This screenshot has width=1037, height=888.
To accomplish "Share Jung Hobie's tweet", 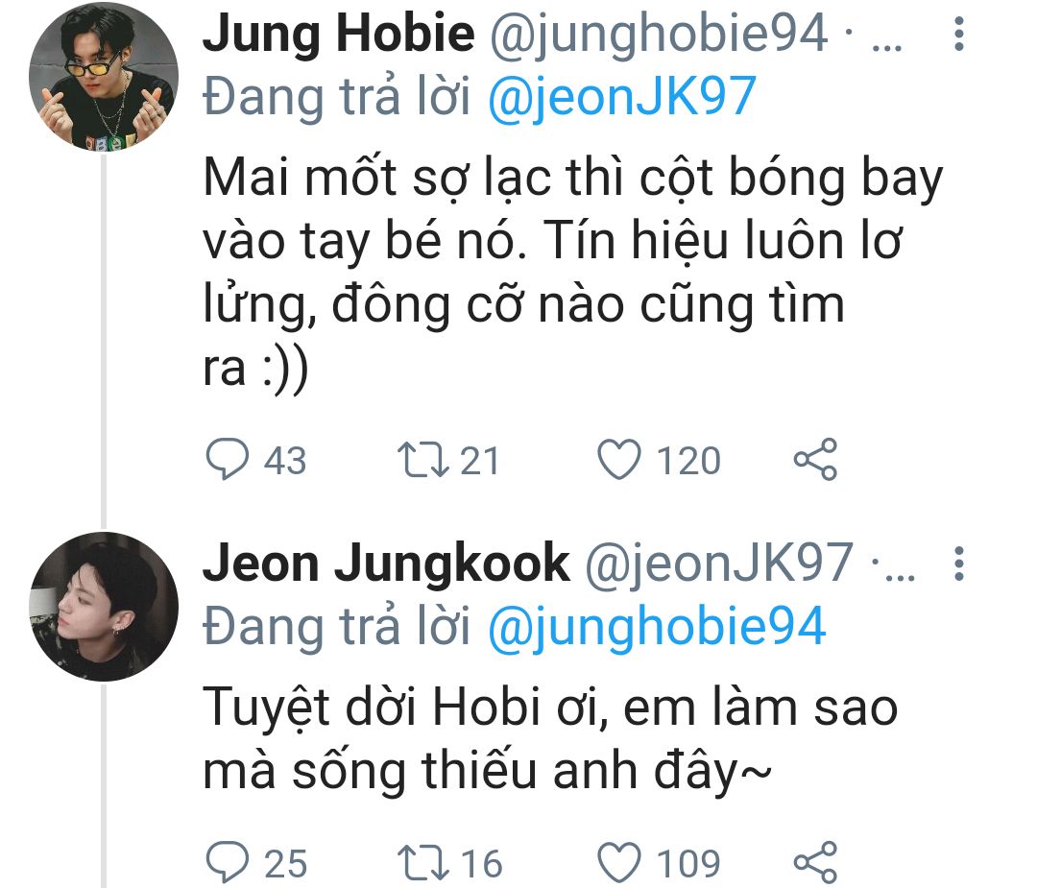I will [x=815, y=460].
